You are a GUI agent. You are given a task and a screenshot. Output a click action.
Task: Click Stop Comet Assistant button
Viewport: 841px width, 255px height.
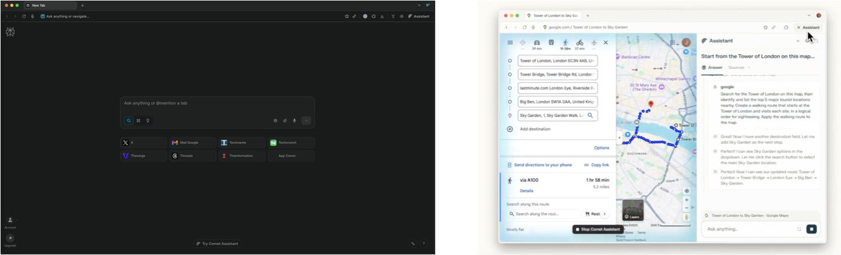pyautogui.click(x=598, y=229)
